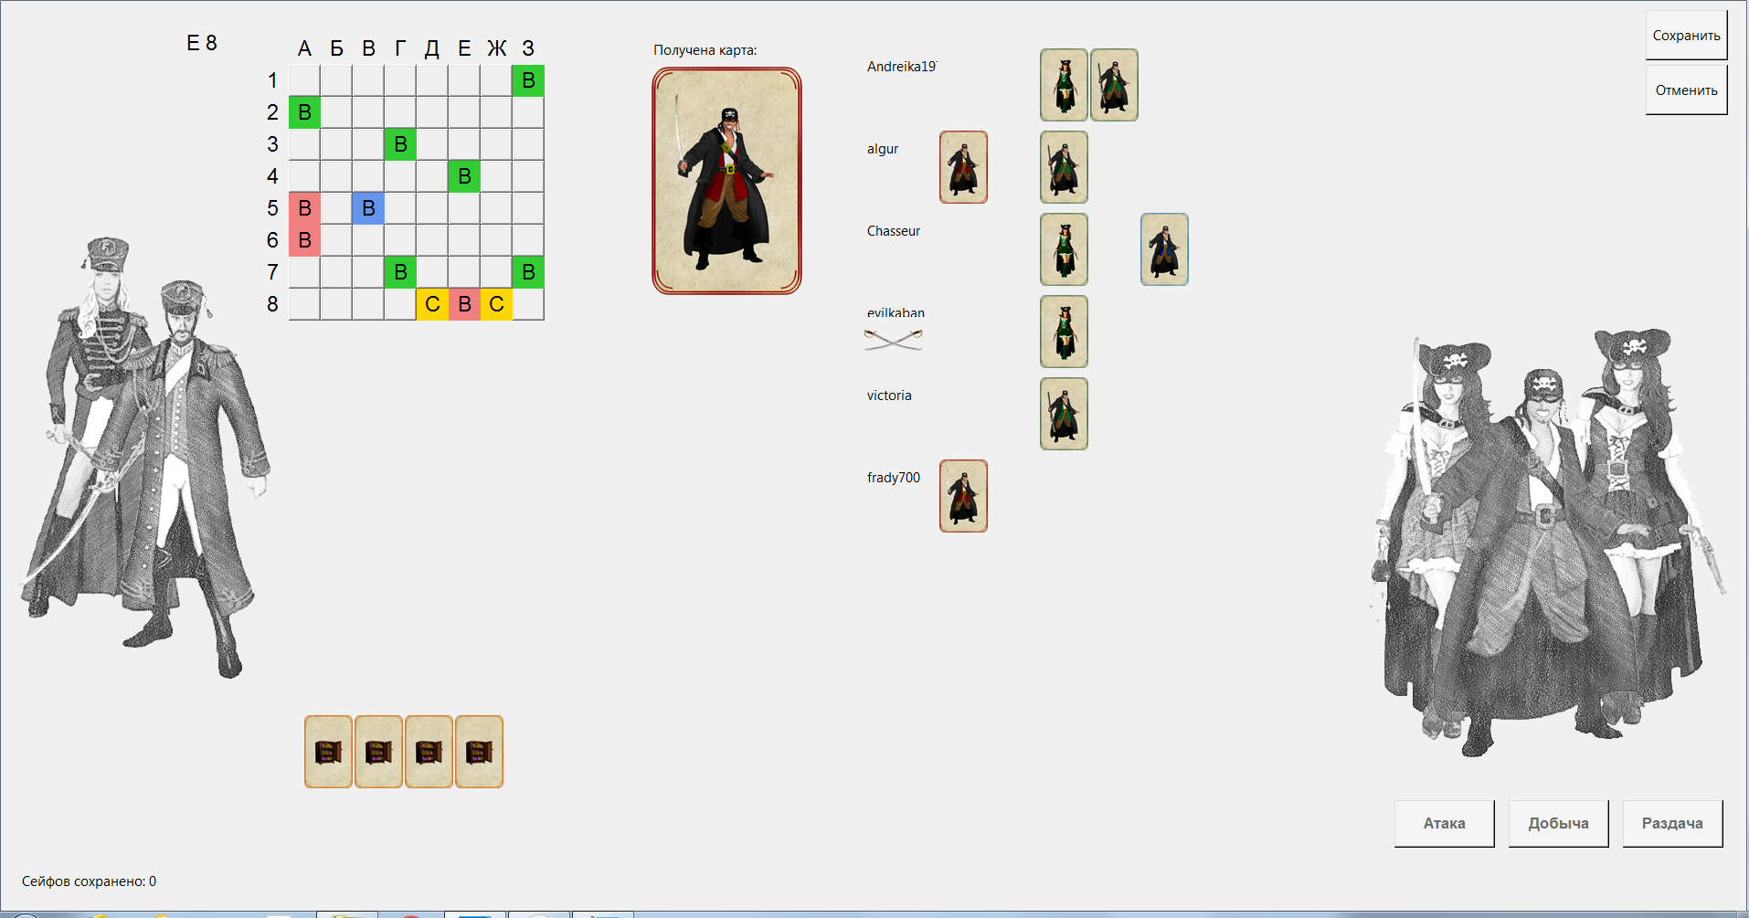Click green B cell in row 2
Screen dimensions: 1749x918
pyautogui.click(x=304, y=112)
